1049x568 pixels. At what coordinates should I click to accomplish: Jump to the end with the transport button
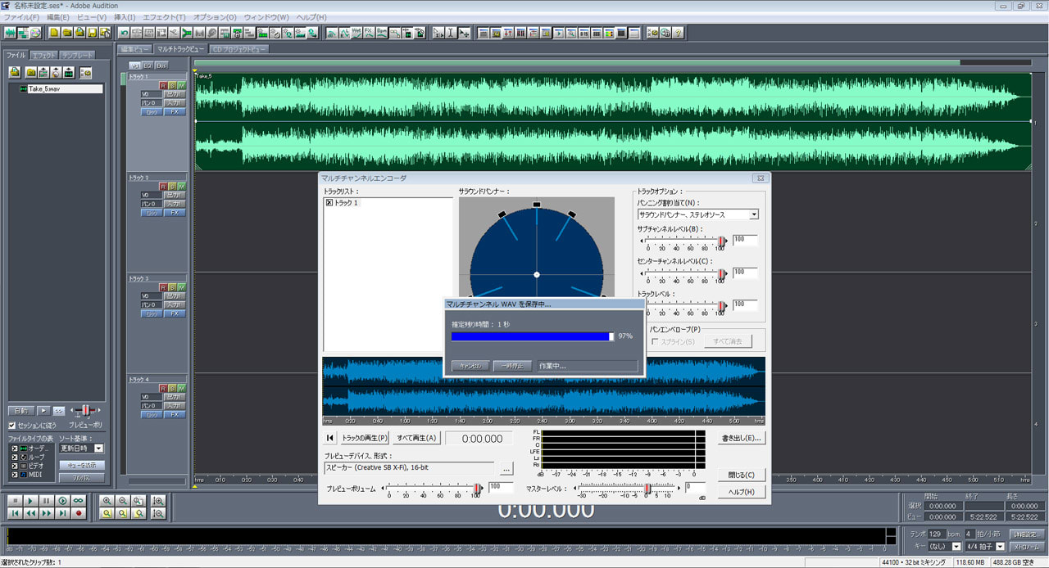point(62,513)
